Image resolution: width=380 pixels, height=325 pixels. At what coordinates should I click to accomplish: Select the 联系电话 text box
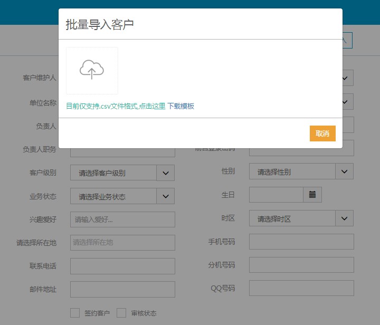[122, 266]
